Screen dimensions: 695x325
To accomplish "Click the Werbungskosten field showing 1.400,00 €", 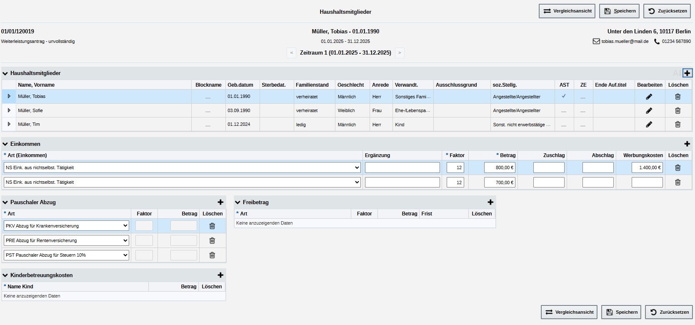I will click(647, 167).
